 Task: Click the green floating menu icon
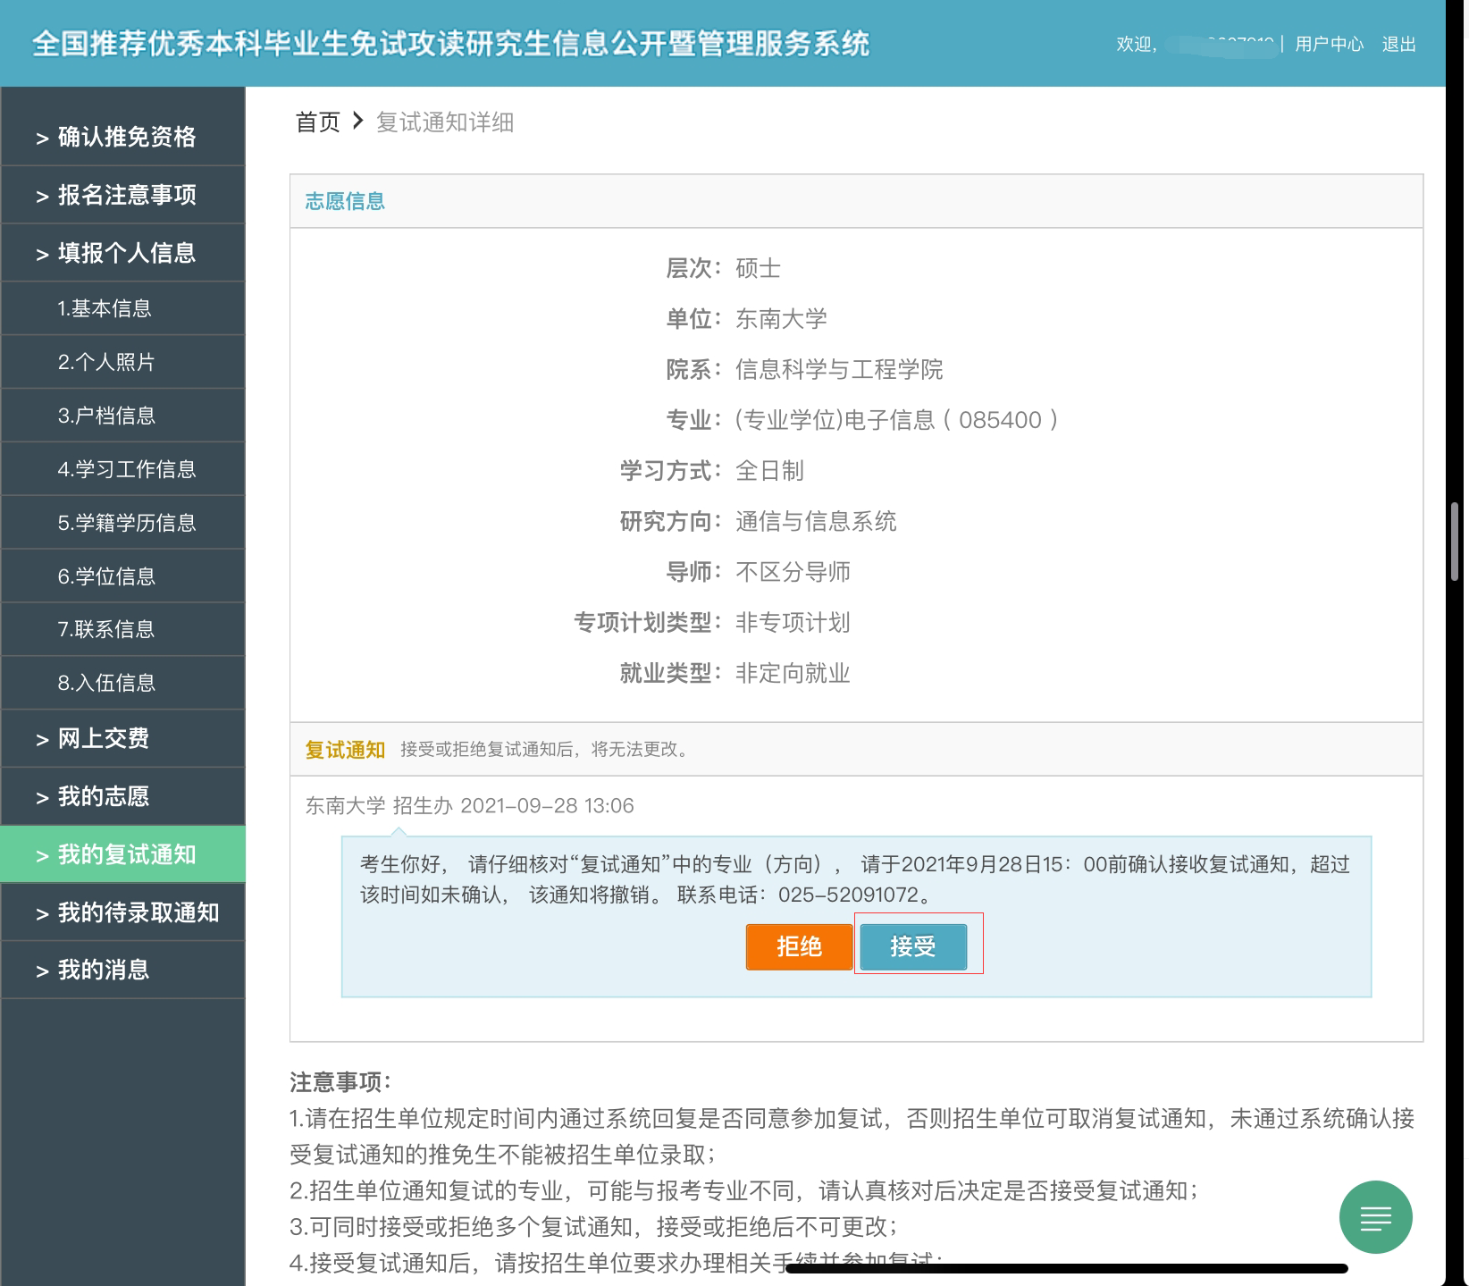coord(1375,1217)
